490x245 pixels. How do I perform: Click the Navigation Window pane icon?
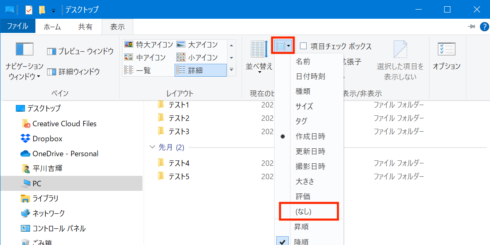[x=24, y=50]
